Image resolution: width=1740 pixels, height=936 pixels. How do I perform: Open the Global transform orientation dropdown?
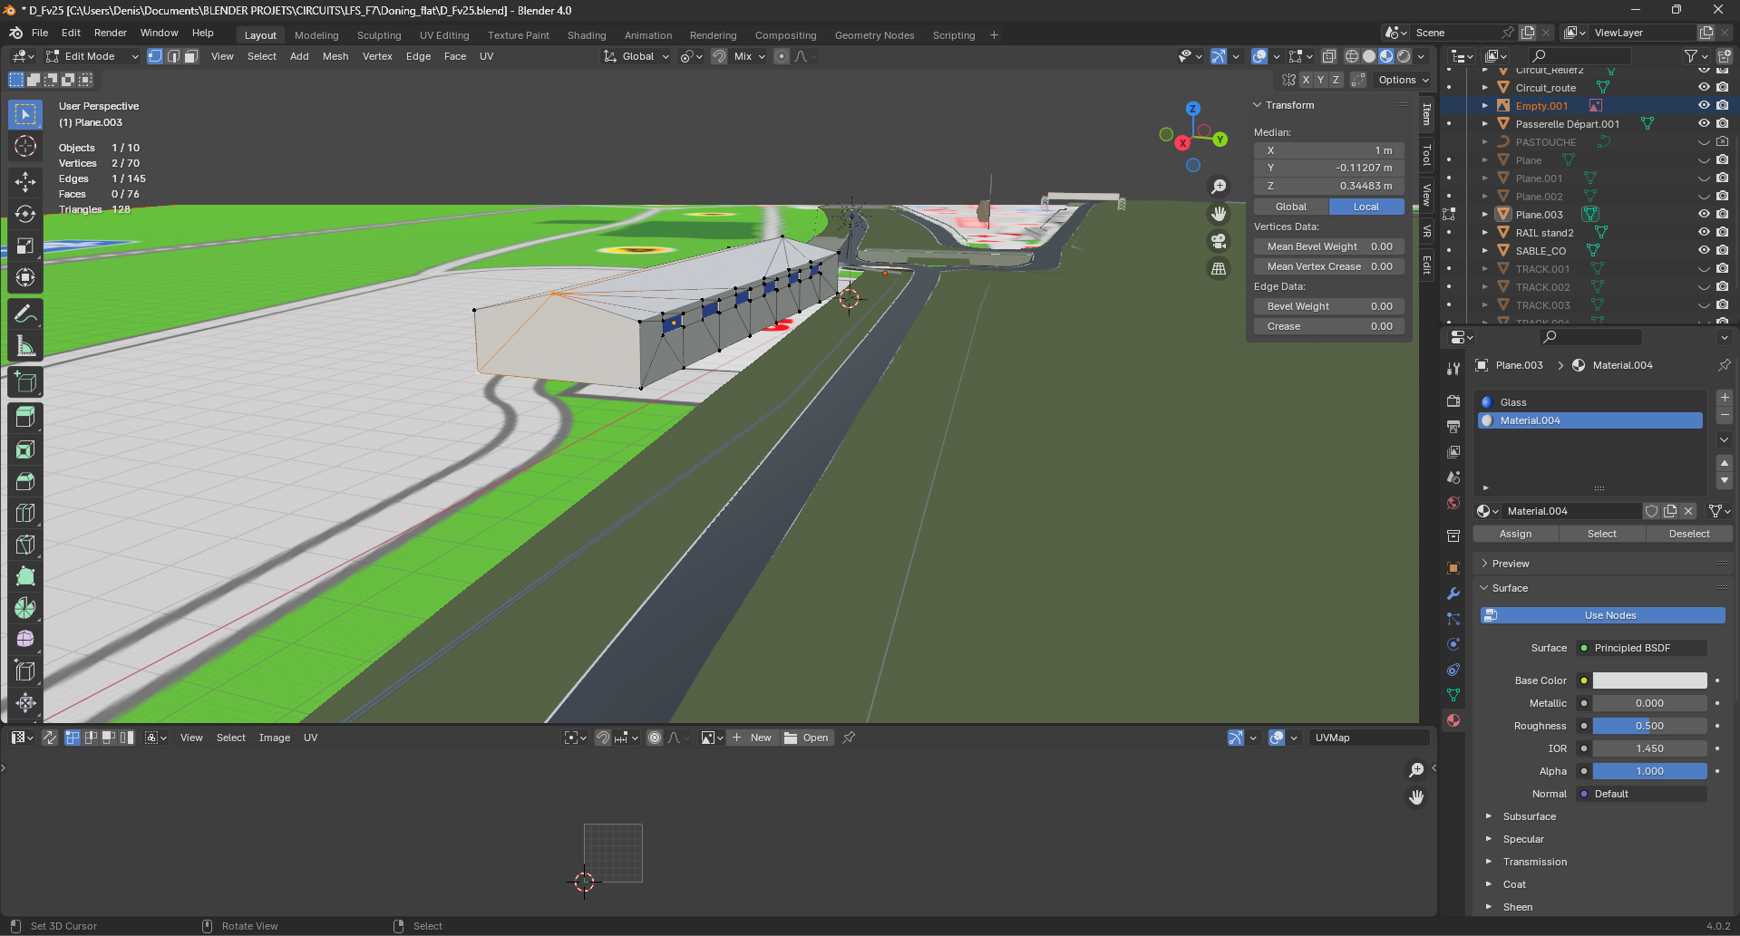[x=637, y=56]
